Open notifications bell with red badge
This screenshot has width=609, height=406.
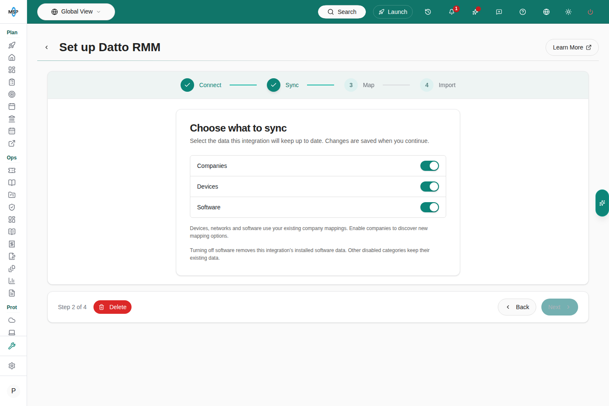(x=452, y=12)
